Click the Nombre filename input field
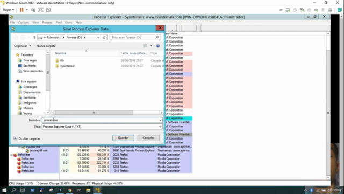 tap(101, 120)
